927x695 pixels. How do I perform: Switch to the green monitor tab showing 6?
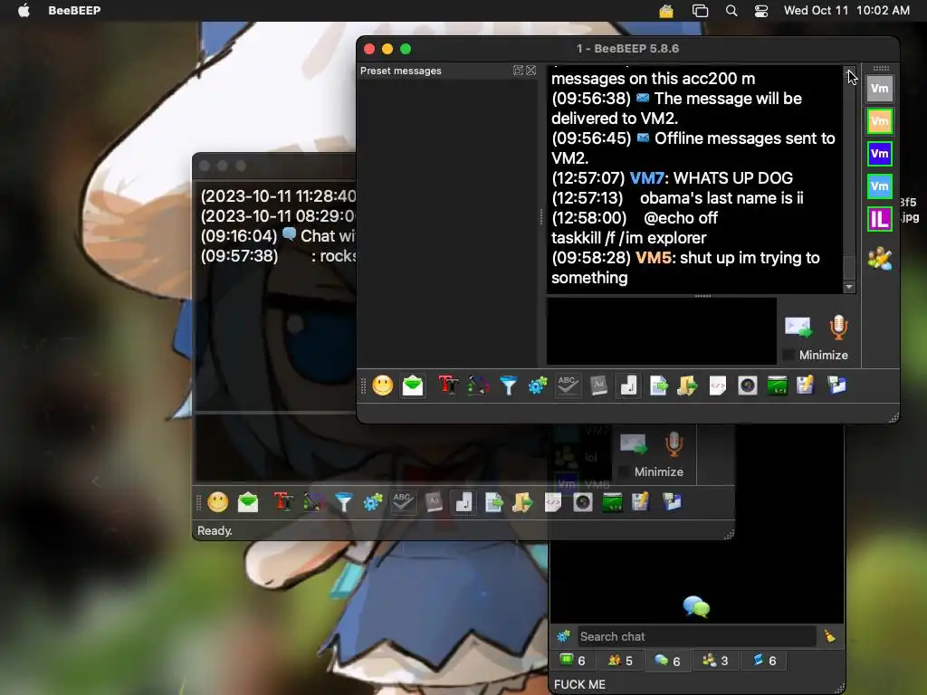(572, 660)
